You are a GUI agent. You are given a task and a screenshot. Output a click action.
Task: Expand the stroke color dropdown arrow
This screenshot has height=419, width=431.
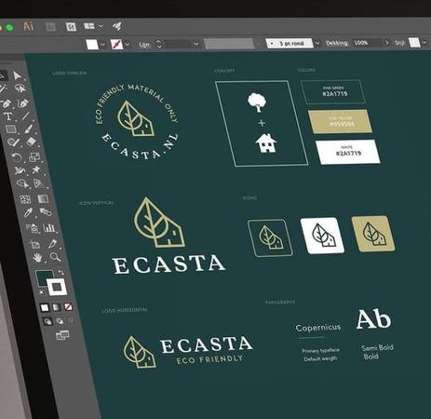[127, 45]
